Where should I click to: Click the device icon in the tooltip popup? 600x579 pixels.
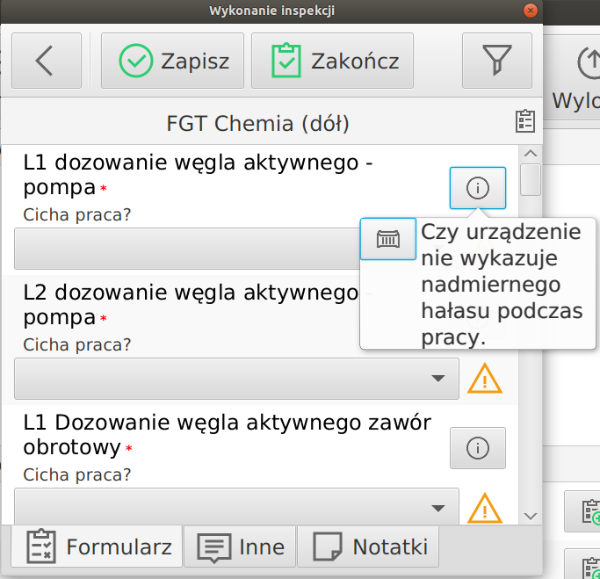click(x=388, y=239)
